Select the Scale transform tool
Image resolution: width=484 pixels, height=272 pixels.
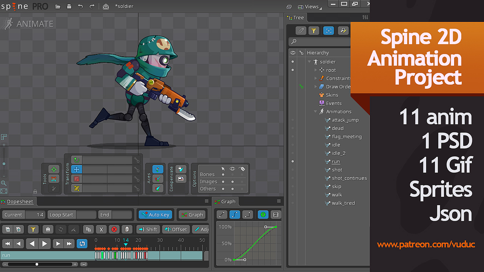77,179
